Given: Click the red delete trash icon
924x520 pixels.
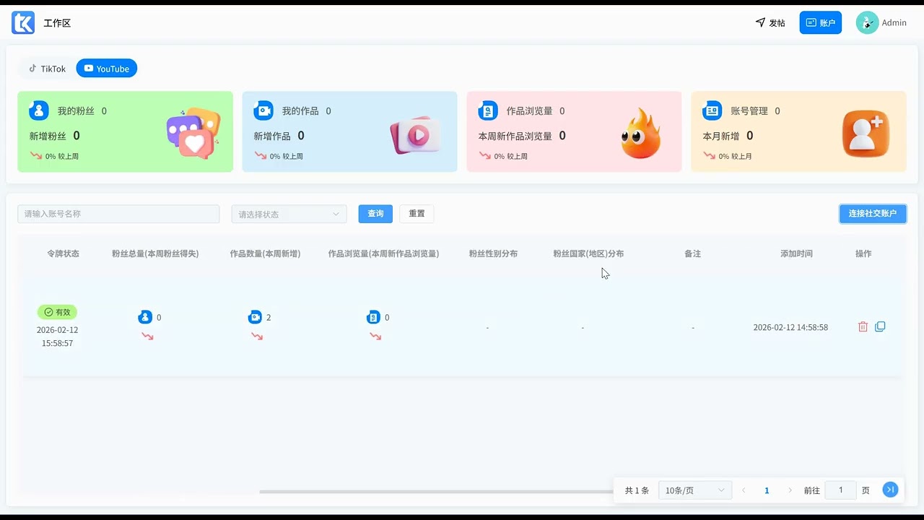Looking at the screenshot, I should click(863, 326).
